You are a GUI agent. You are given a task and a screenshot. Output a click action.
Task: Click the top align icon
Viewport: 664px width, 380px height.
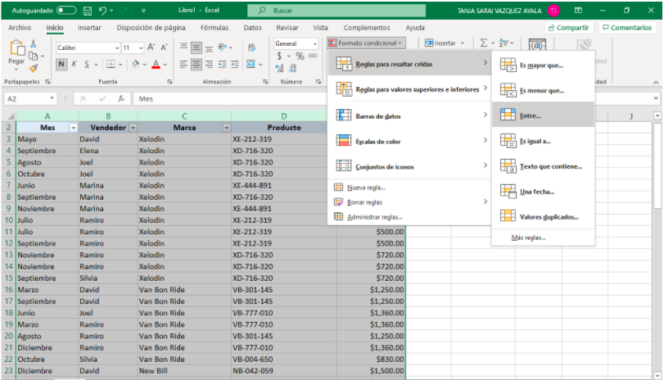click(x=183, y=47)
